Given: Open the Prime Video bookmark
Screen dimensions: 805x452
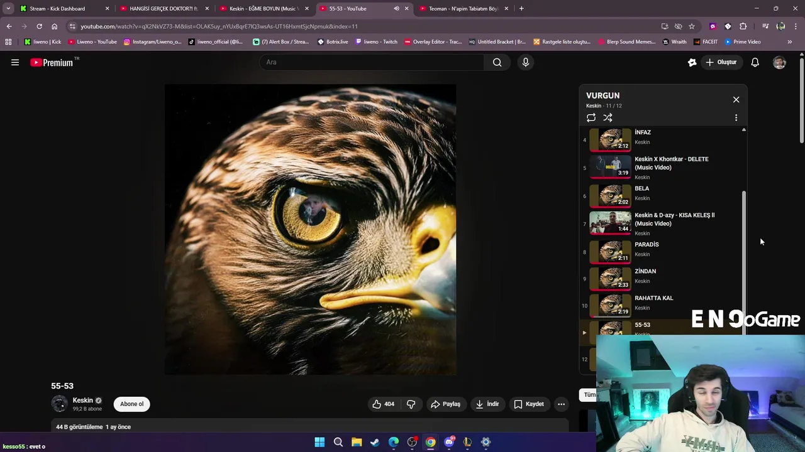Looking at the screenshot, I should pyautogui.click(x=742, y=42).
